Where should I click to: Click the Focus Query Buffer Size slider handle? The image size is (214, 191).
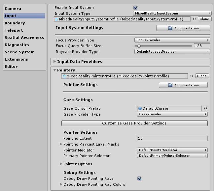[139, 46]
